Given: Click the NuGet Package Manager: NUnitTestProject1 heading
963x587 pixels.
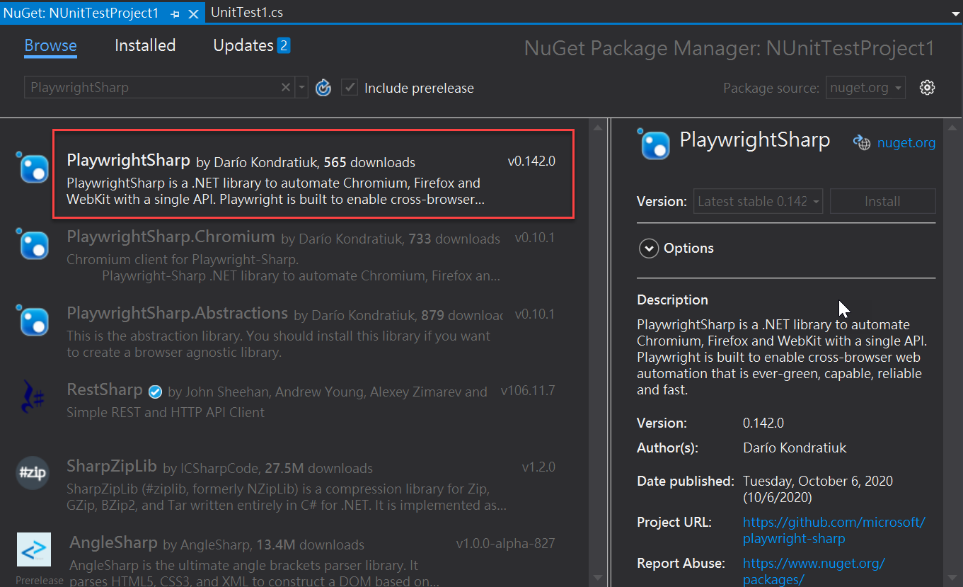Looking at the screenshot, I should click(x=730, y=48).
